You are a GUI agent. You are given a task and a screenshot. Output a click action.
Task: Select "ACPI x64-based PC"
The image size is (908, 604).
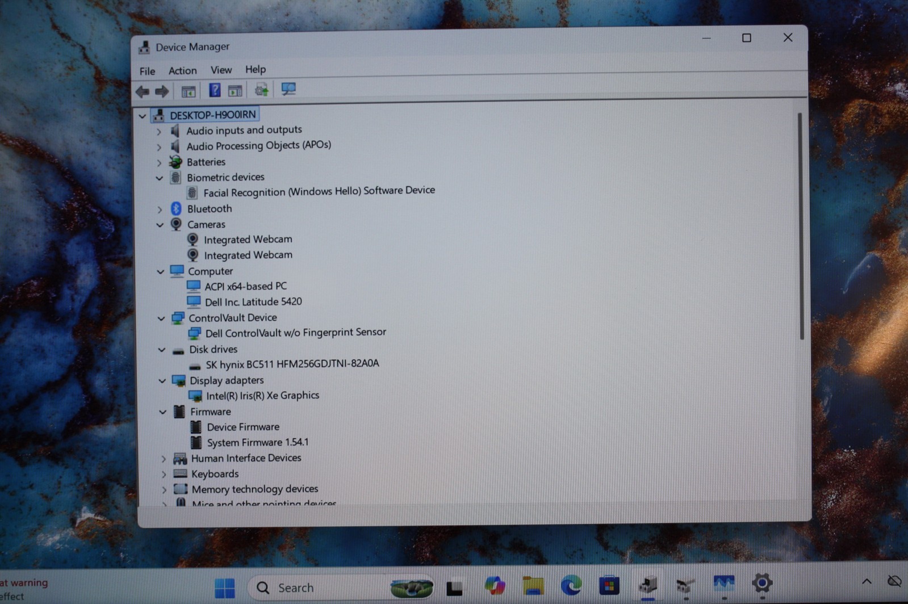click(x=245, y=286)
